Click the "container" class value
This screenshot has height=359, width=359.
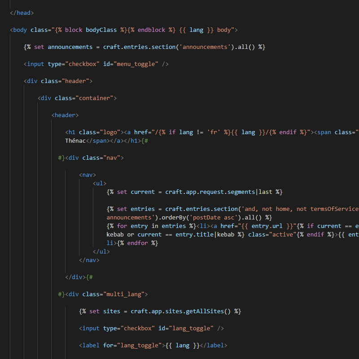[x=94, y=98]
